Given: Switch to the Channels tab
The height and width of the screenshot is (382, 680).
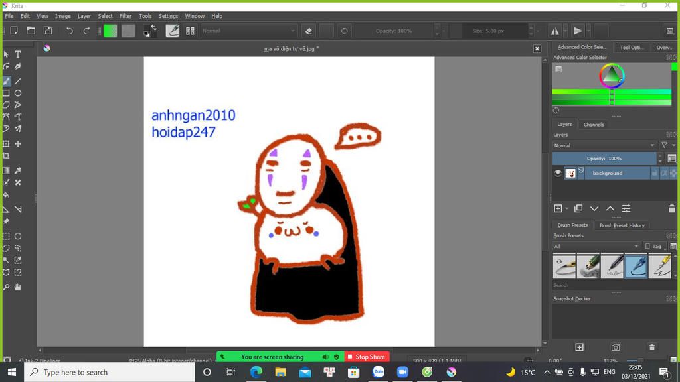Looking at the screenshot, I should [x=594, y=125].
